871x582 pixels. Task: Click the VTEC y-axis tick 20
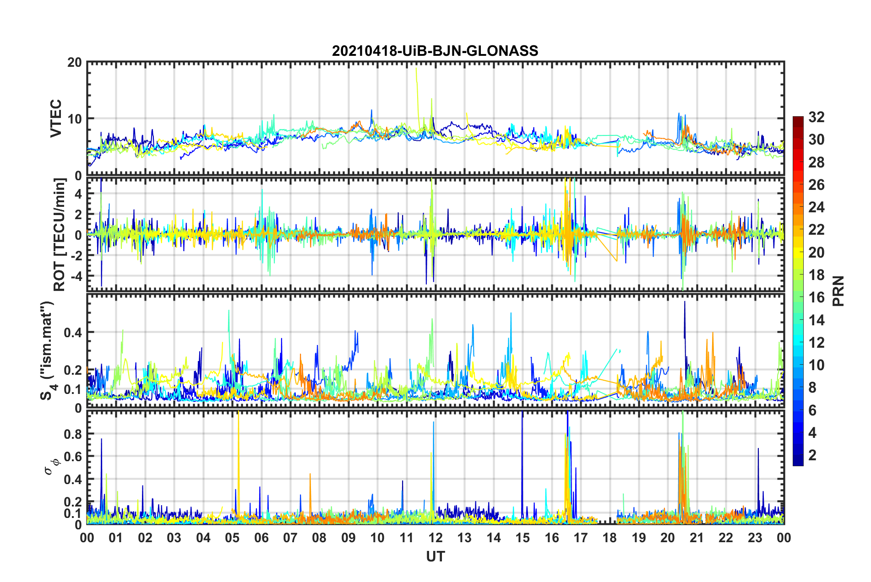[75, 63]
